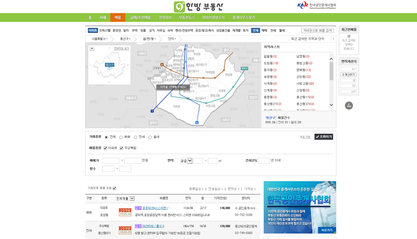Screen dimensions: 417x239
Task: Click the 급추 tag on 파크타워 listing
Action: click(138, 226)
